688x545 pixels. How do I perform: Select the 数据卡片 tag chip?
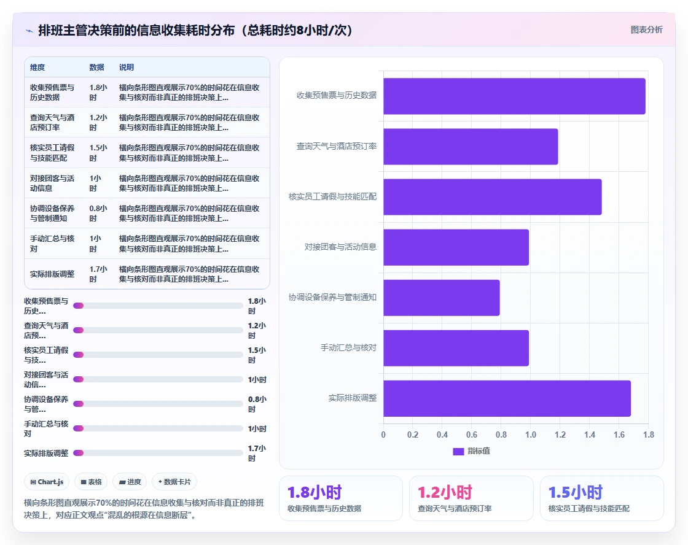[174, 482]
